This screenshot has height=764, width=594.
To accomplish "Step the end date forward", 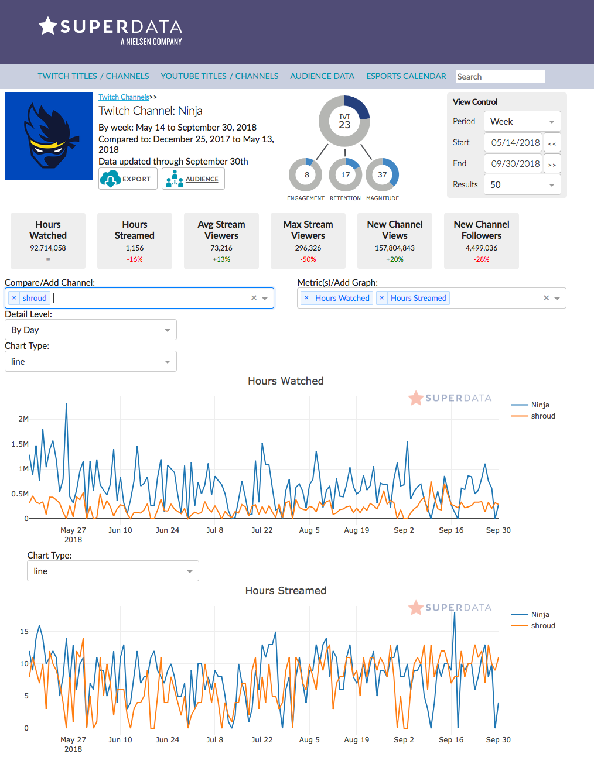I will pyautogui.click(x=552, y=164).
